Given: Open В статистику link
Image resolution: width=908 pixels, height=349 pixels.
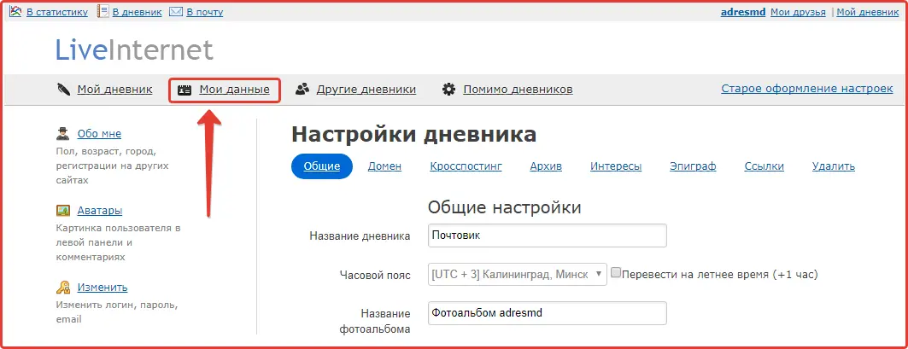Looking at the screenshot, I should (x=57, y=12).
